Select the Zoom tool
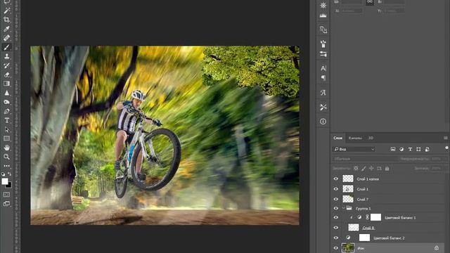 6,157
